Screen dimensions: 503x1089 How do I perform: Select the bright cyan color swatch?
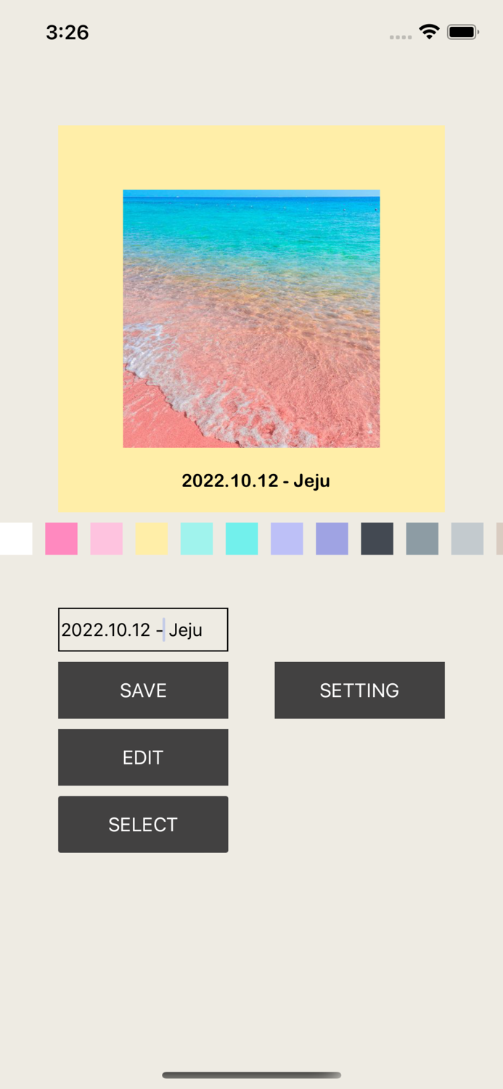coord(242,539)
